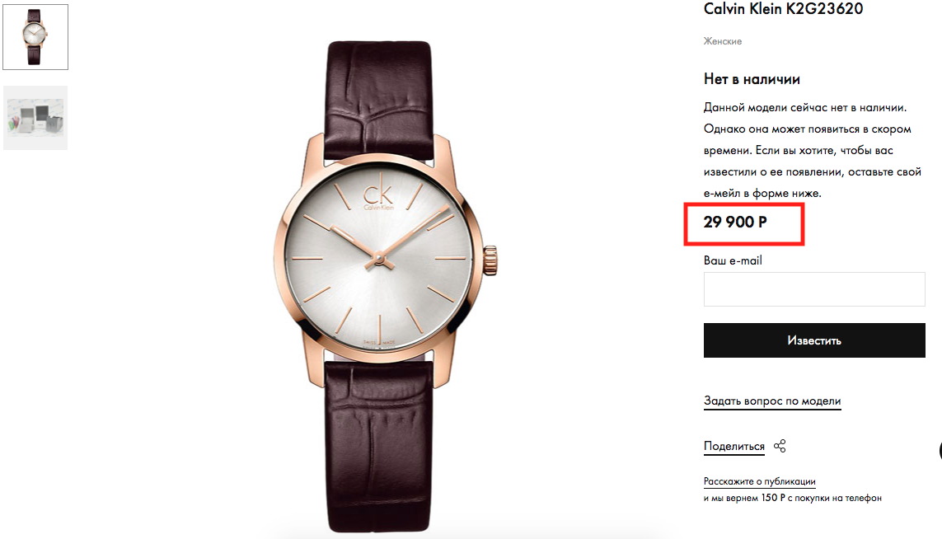
Task: Click the 150 ₽ cashback note text
Action: pos(792,498)
